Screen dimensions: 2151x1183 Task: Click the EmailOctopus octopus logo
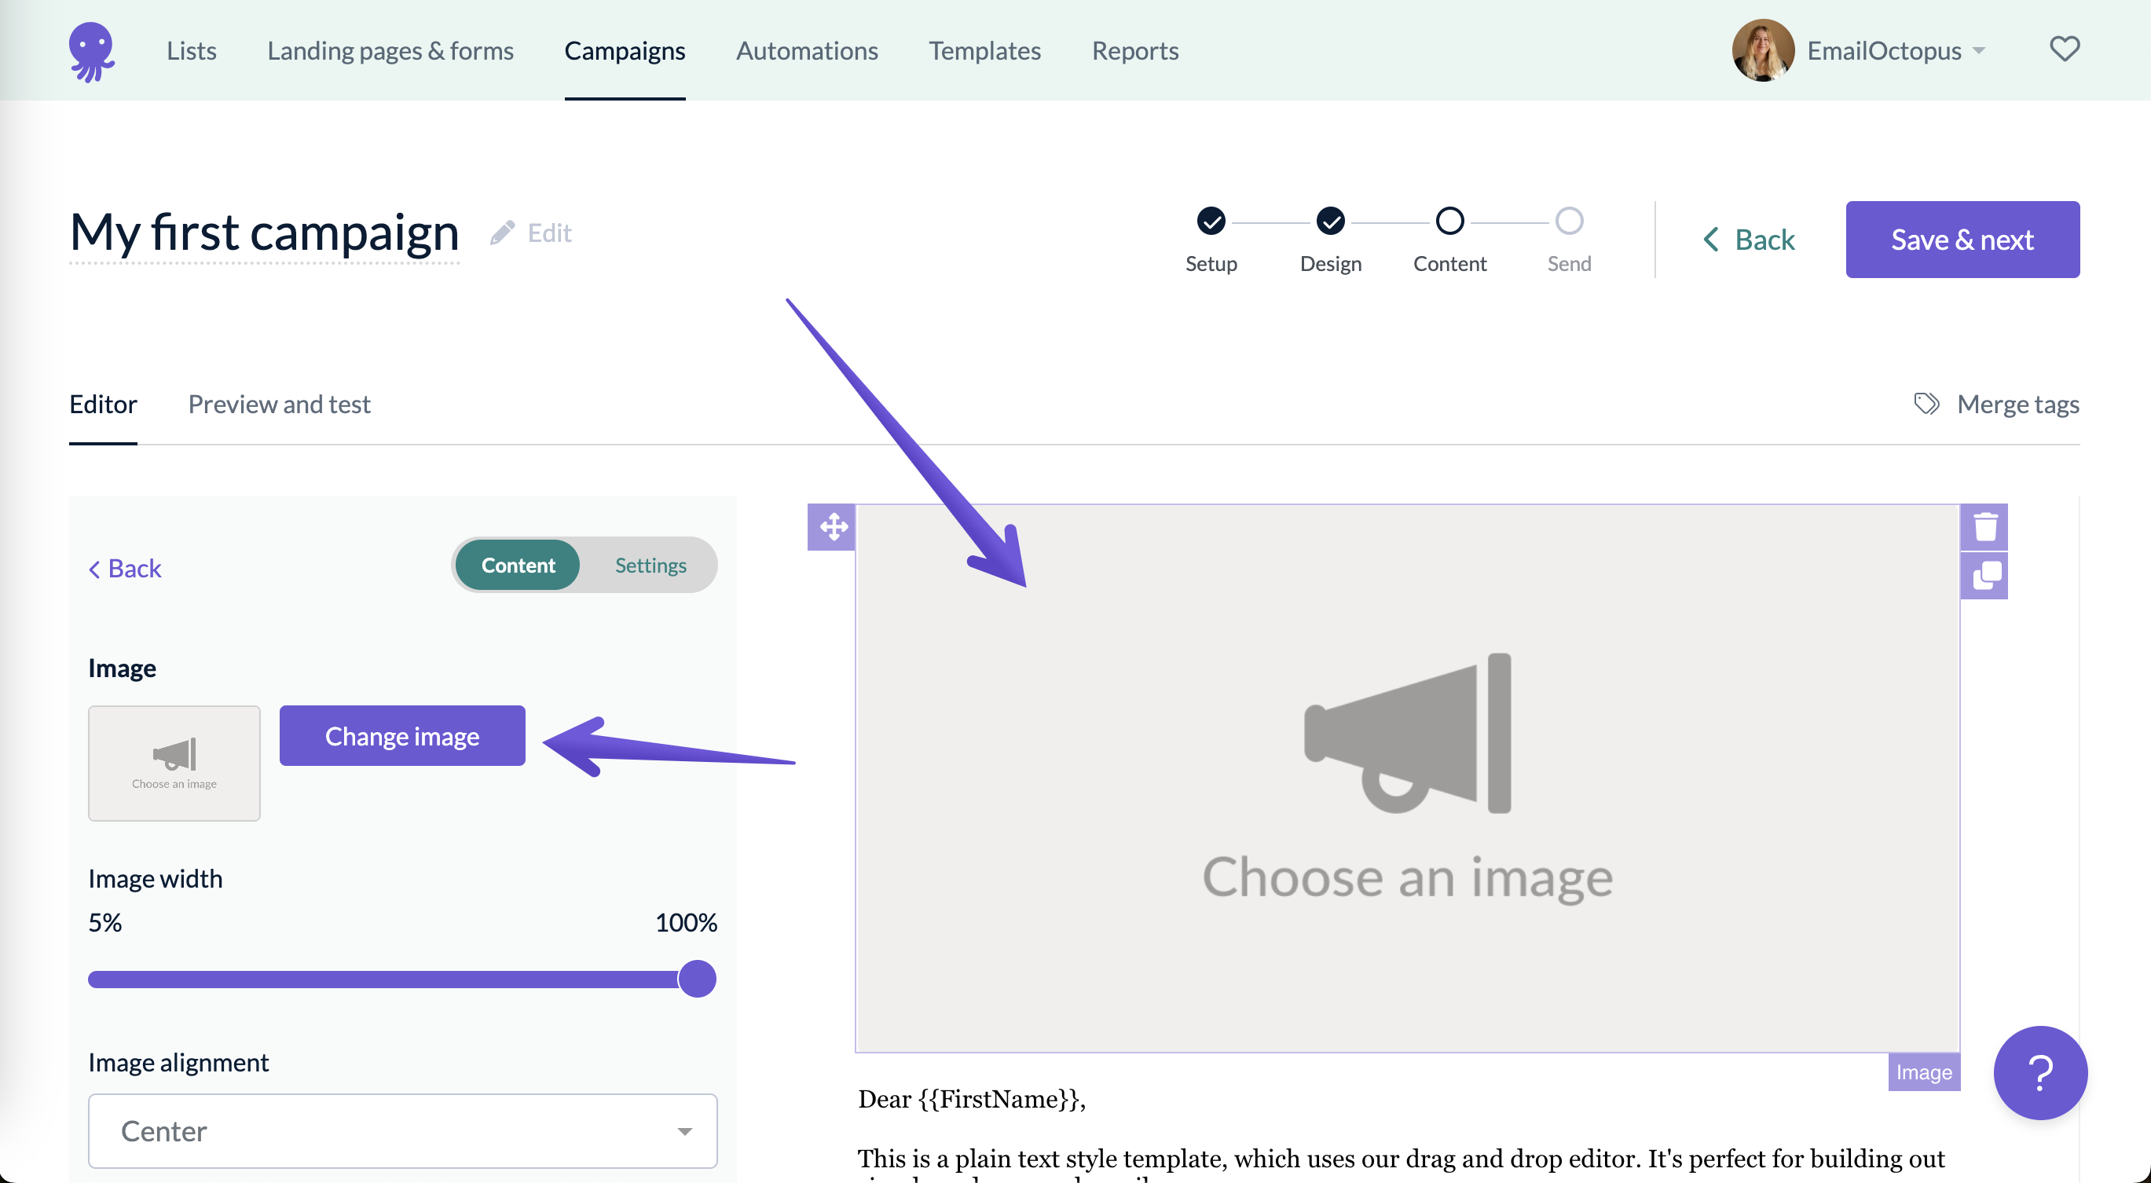click(93, 51)
